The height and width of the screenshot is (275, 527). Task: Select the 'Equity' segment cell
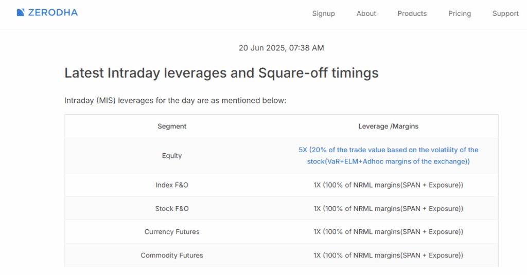pos(172,155)
